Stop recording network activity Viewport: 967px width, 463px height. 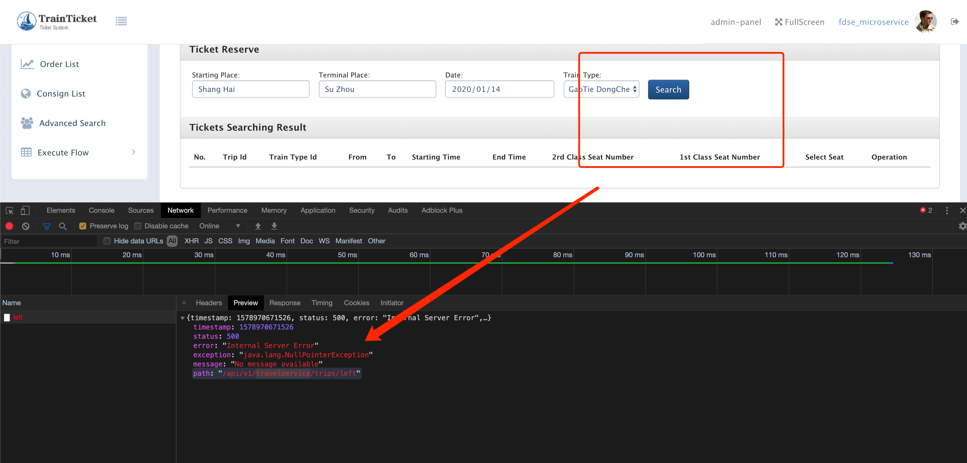click(9, 226)
